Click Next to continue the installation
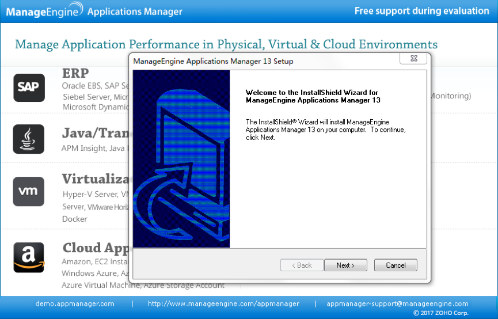 [x=345, y=265]
